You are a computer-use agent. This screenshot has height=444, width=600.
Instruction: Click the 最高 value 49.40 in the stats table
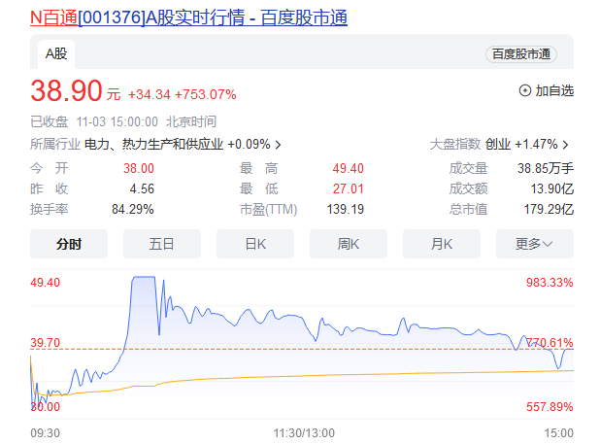pos(348,168)
